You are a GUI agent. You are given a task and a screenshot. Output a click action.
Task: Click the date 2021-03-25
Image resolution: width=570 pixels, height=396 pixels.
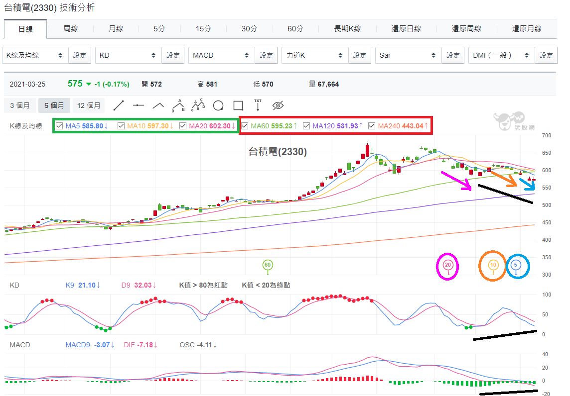27,84
